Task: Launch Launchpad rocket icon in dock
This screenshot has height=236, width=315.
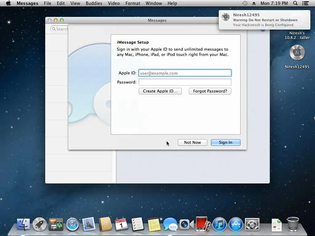Action: click(40, 224)
